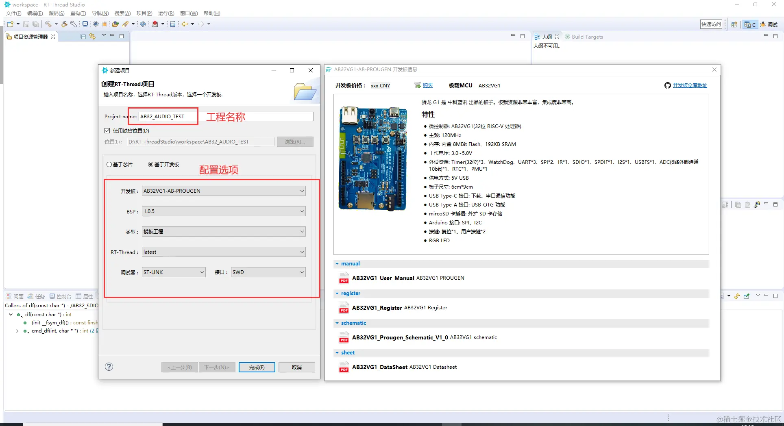This screenshot has height=426, width=784.
Task: Click the 快速访问 quick access field
Action: coord(711,24)
